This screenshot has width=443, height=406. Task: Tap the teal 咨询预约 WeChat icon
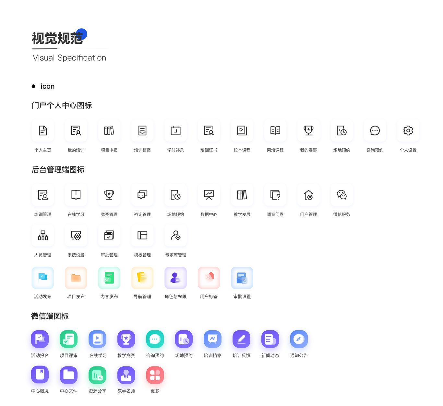(x=155, y=339)
